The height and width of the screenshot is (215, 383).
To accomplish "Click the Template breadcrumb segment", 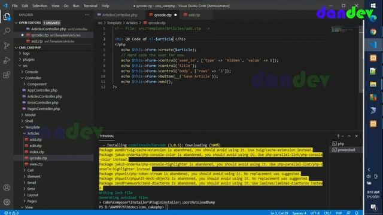I will pyautogui.click(x=114, y=23).
